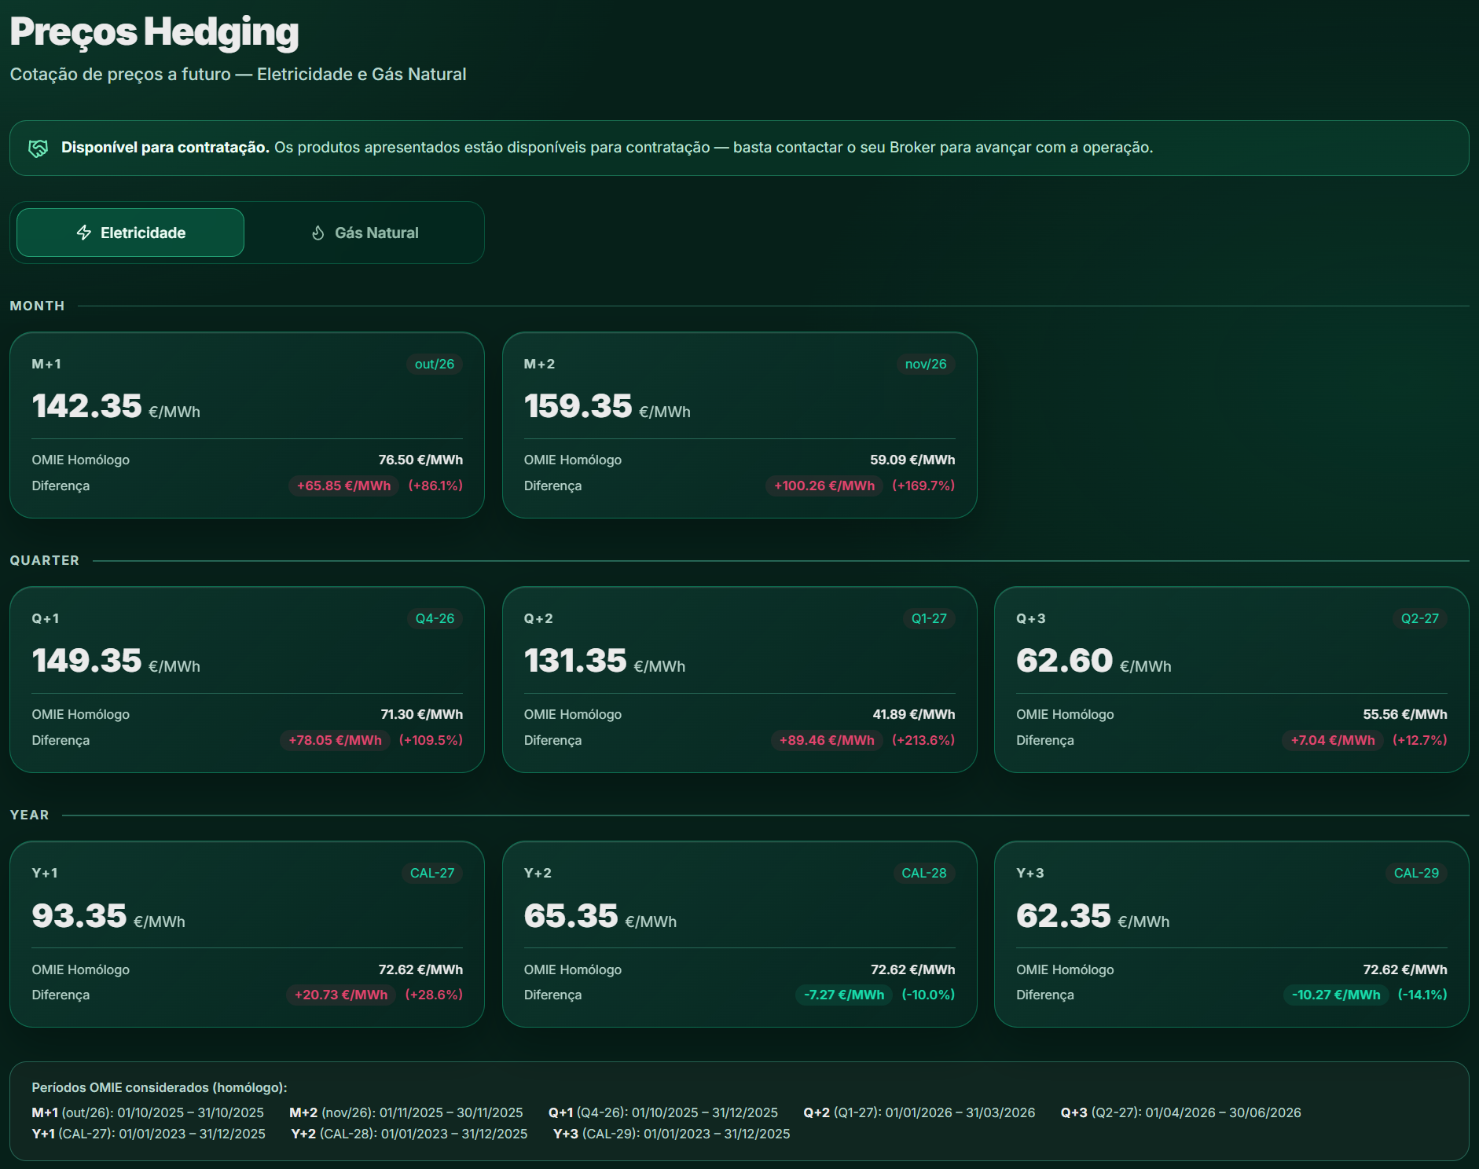Click the lightning bolt icon on Eletricidade
Viewport: 1479px width, 1169px height.
[84, 233]
